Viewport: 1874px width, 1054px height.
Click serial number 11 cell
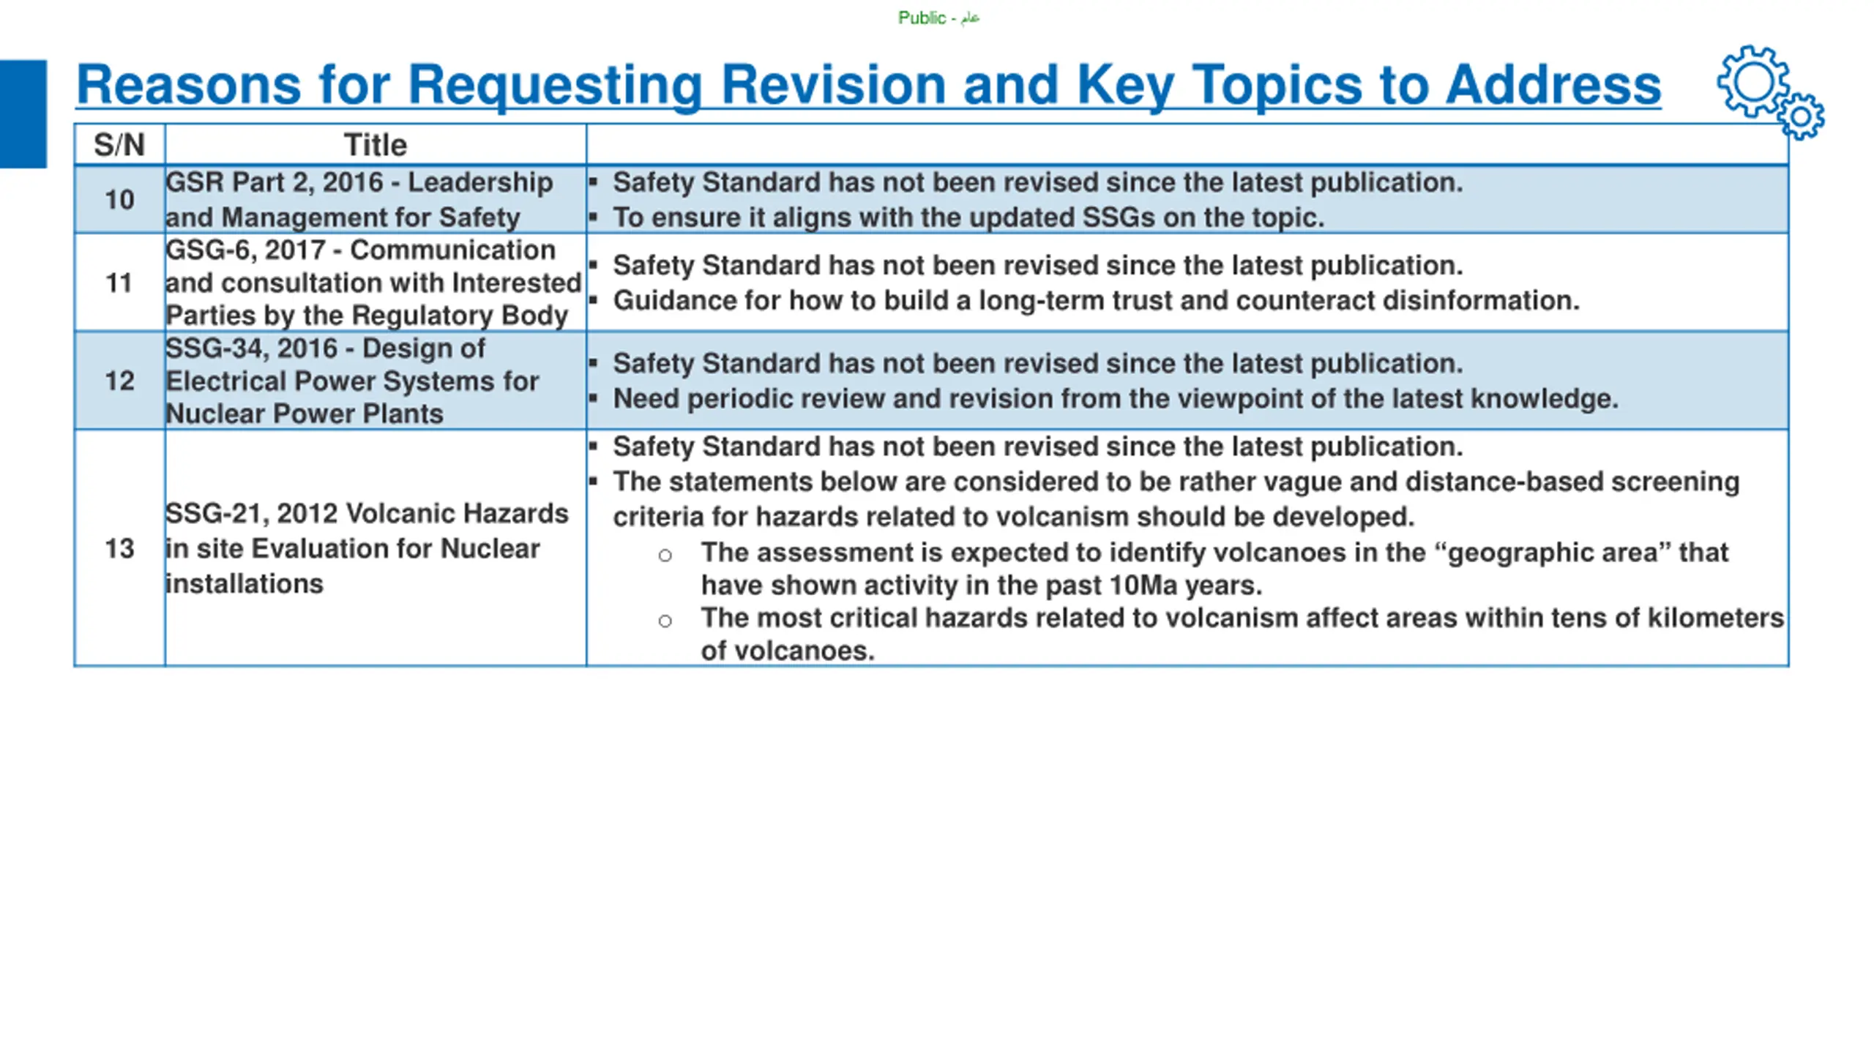point(119,283)
